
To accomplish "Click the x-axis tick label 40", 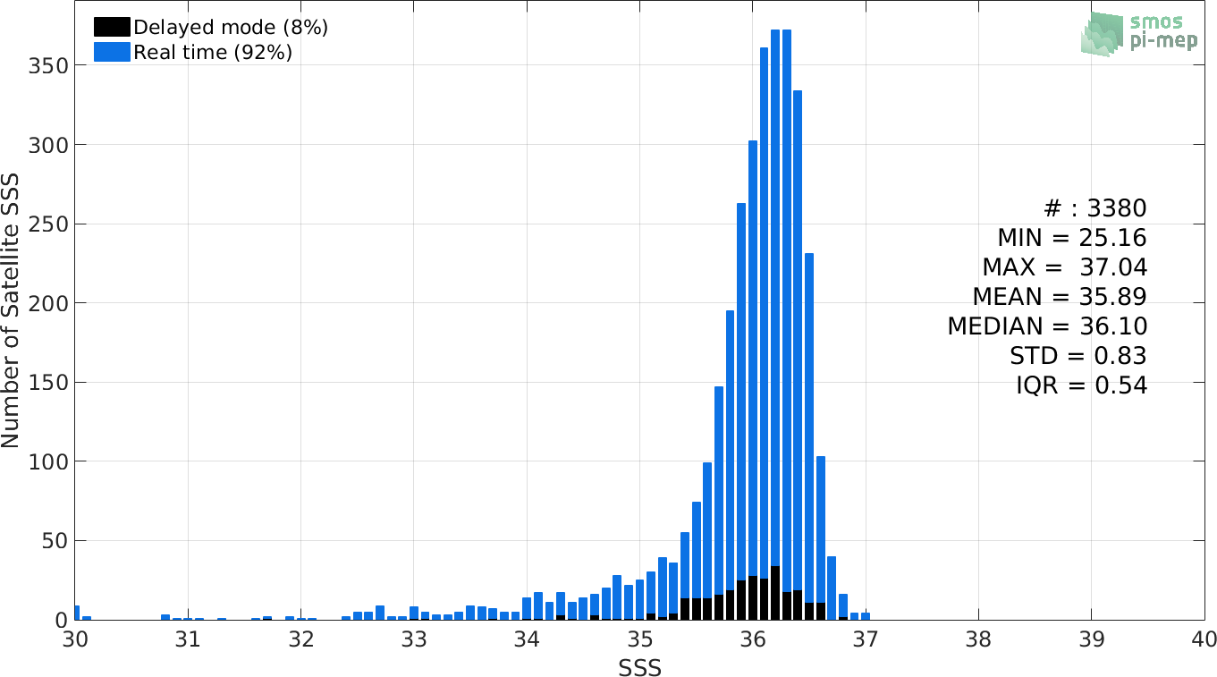I will (x=1204, y=640).
